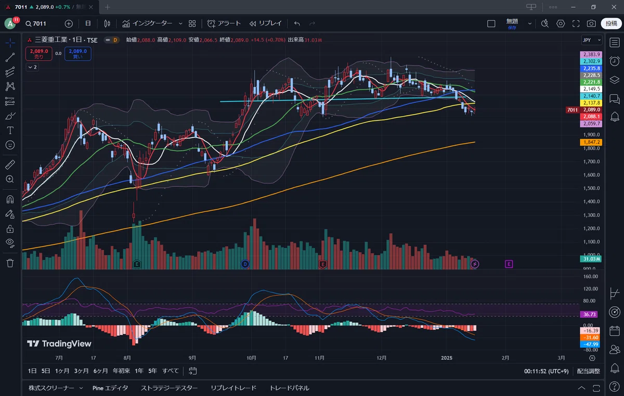Collapse the bottom panel arrow
This screenshot has height=396, width=624.
[582, 388]
